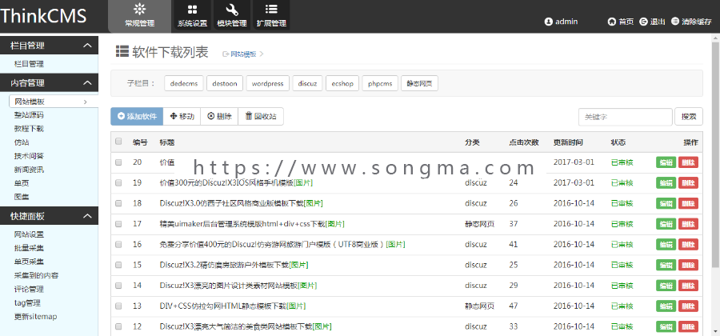Screen dimensions: 720x336
Task: Toggle select-all checkbox in table header
Action: click(118, 142)
